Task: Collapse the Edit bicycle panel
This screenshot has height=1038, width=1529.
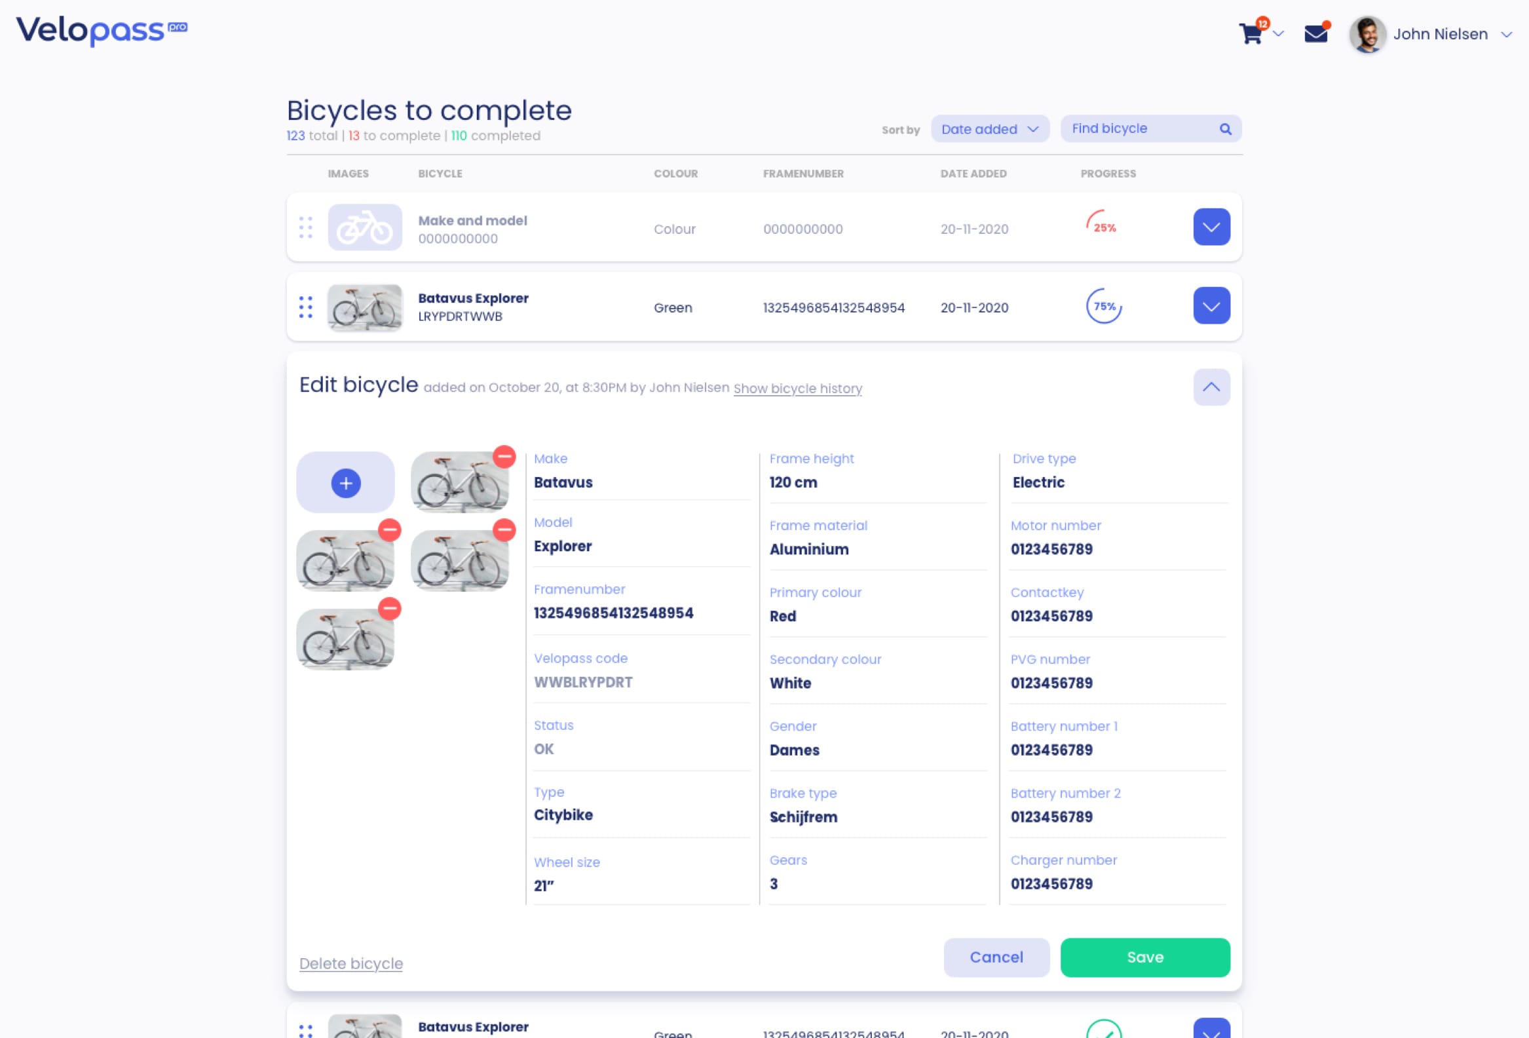Action: [x=1212, y=387]
